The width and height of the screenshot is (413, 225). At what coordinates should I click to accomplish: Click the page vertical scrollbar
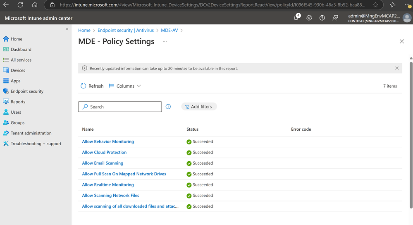[x=411, y=134]
